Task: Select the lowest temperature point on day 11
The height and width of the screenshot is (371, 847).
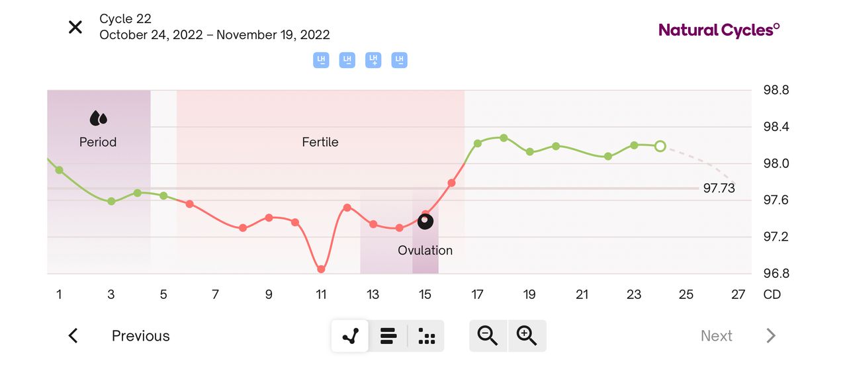Action: pyautogui.click(x=321, y=269)
